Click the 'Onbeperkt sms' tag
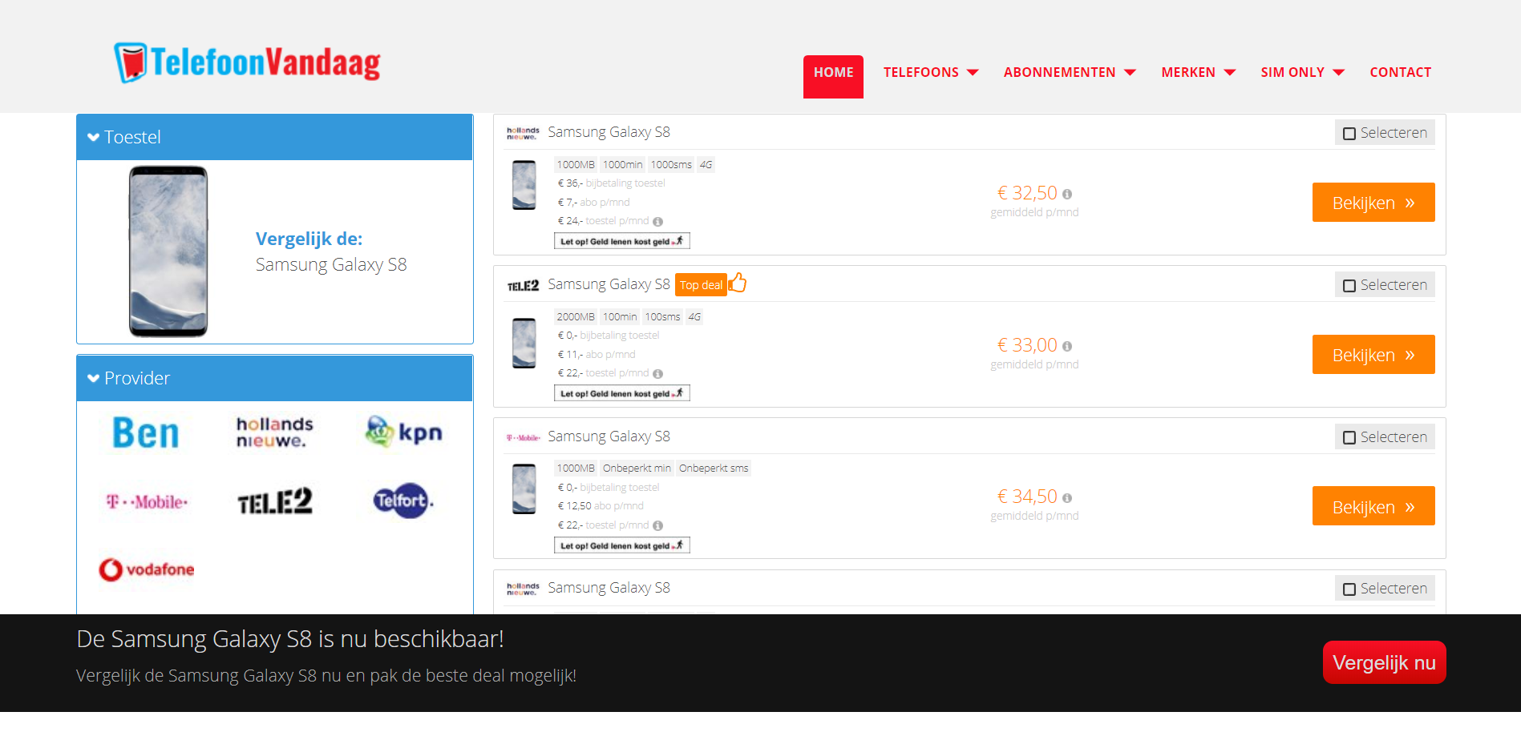The height and width of the screenshot is (744, 1521). pyautogui.click(x=714, y=469)
